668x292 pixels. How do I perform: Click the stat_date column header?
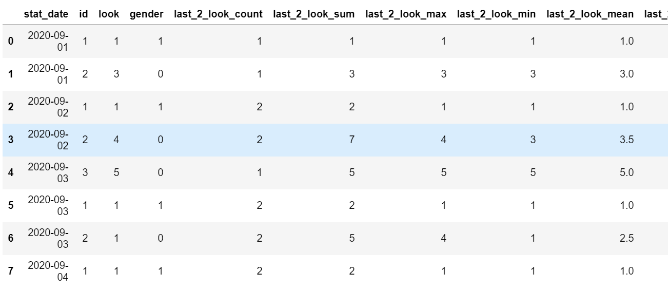pyautogui.click(x=46, y=14)
